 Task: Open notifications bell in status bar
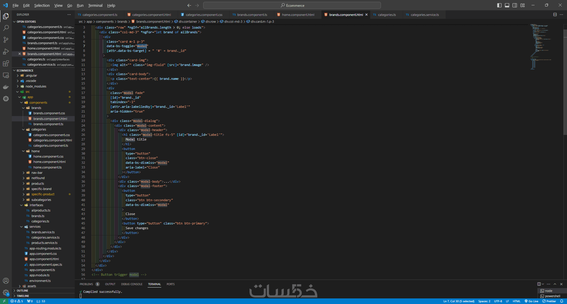click(562, 301)
